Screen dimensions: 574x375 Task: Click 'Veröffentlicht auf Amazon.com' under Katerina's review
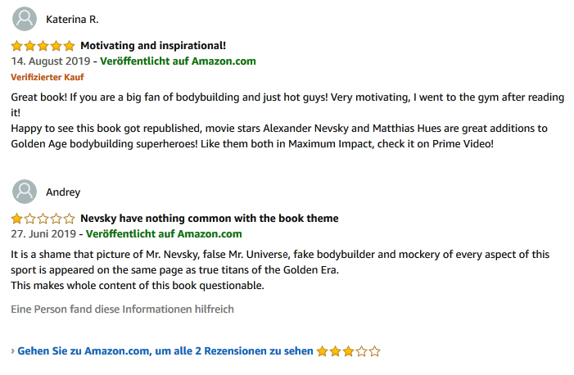[178, 61]
